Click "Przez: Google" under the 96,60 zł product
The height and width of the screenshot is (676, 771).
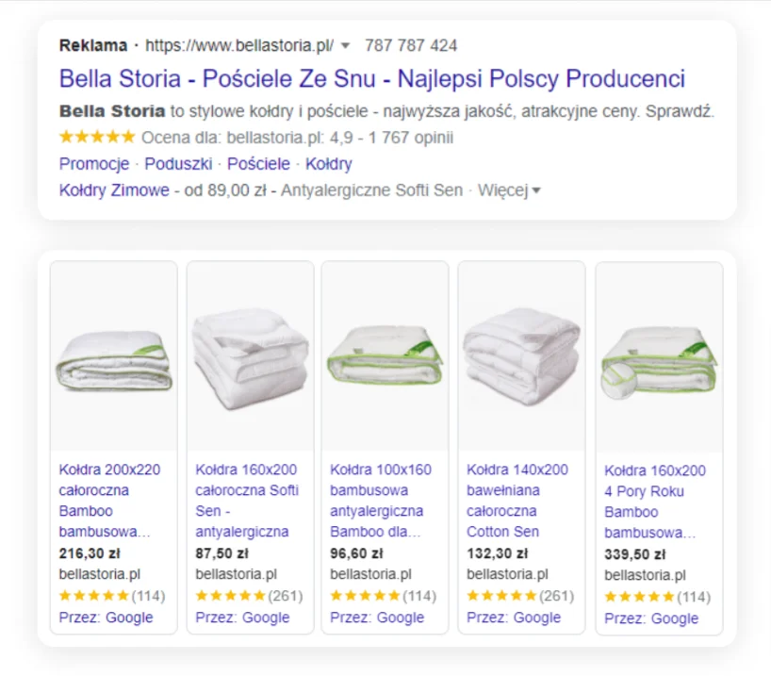(x=377, y=618)
